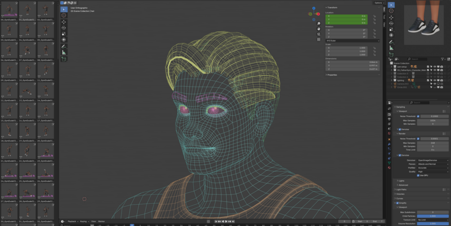Screen dimensions: 451x226
Task: Toggle Render Noise Threshold checkbox
Action: point(418,139)
